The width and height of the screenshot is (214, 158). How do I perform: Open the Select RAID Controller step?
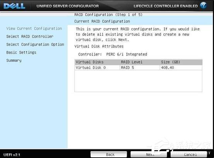click(30, 36)
